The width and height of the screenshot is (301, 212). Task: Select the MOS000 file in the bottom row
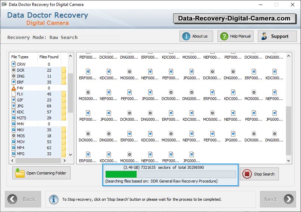tap(129, 157)
